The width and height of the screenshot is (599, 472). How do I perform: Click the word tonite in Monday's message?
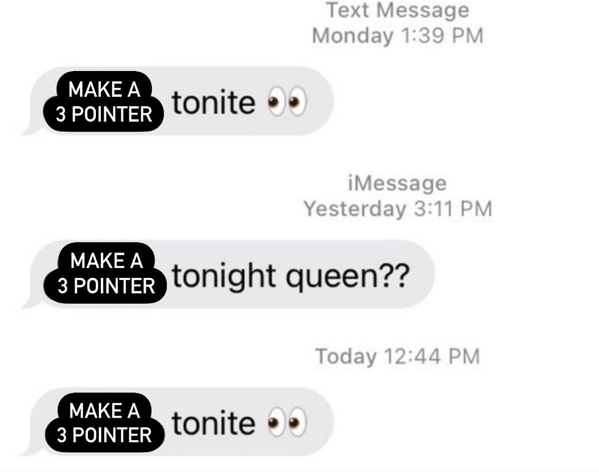click(214, 103)
